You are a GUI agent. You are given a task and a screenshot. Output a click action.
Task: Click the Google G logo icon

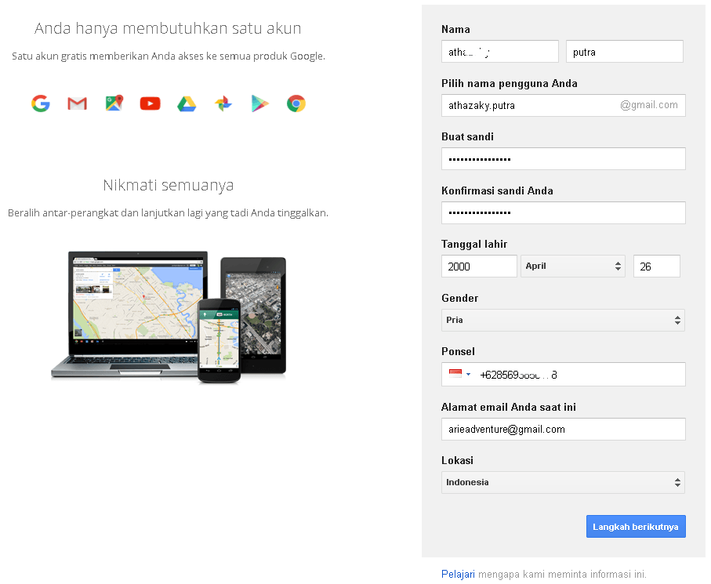click(41, 103)
